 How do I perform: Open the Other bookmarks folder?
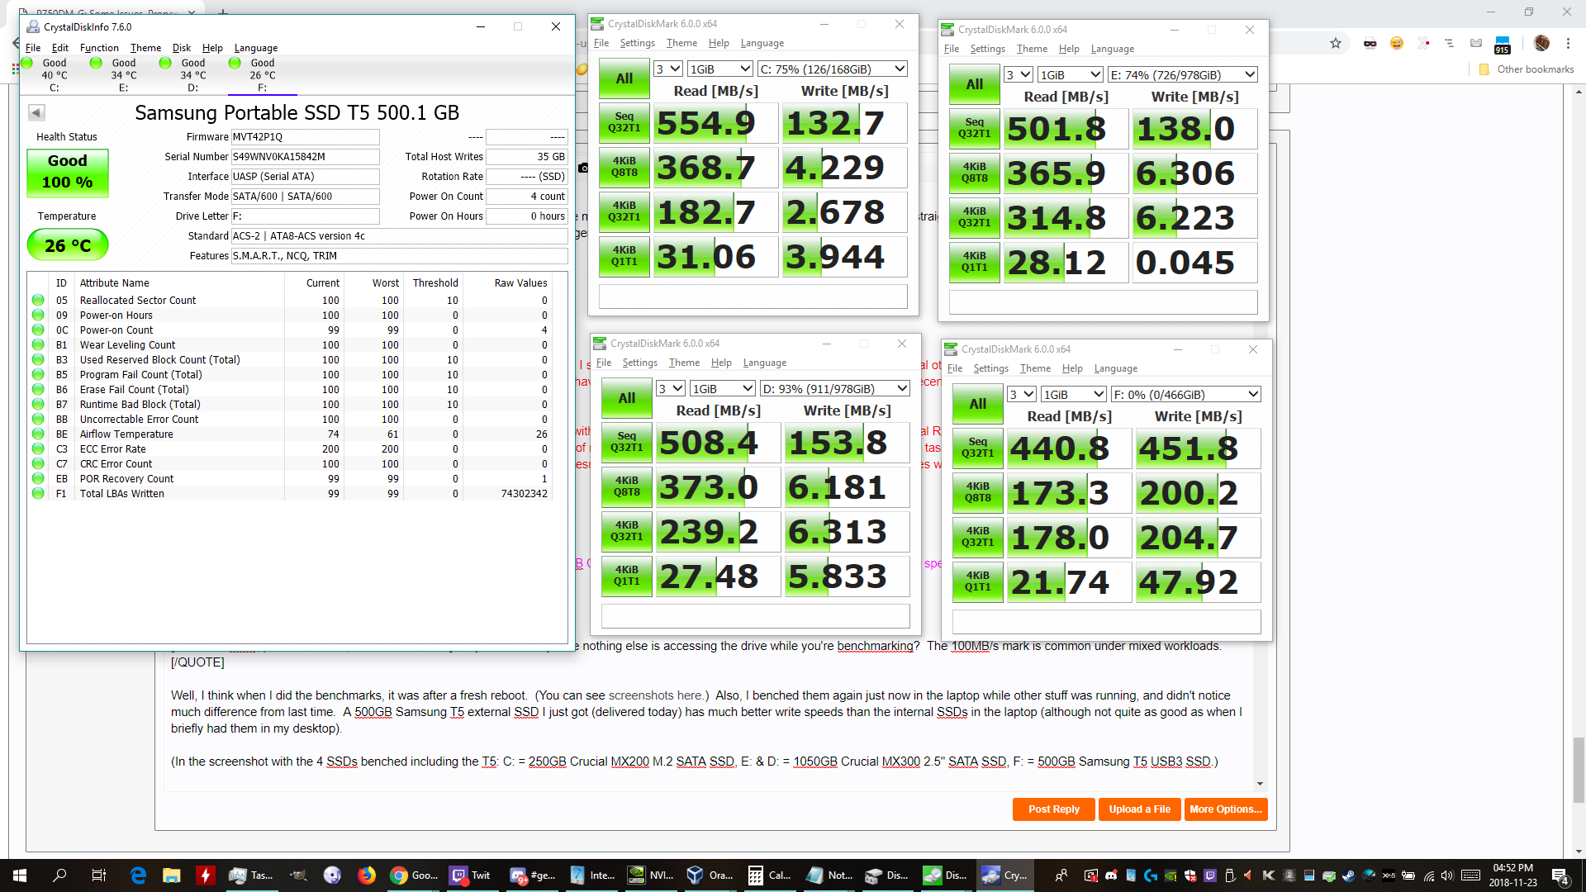pos(1527,69)
